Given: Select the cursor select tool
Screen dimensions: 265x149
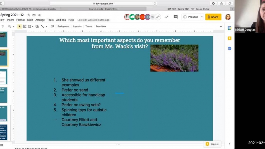Looking at the screenshot, I should pos(19,26).
